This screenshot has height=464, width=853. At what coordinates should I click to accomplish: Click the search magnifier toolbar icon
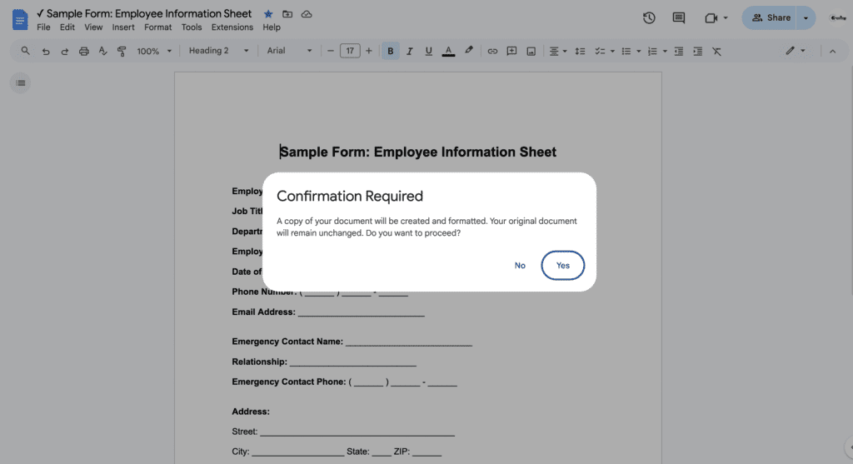[x=25, y=51]
